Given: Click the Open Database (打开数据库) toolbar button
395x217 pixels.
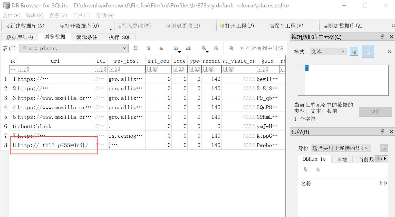Looking at the screenshot, I should 80,26.
